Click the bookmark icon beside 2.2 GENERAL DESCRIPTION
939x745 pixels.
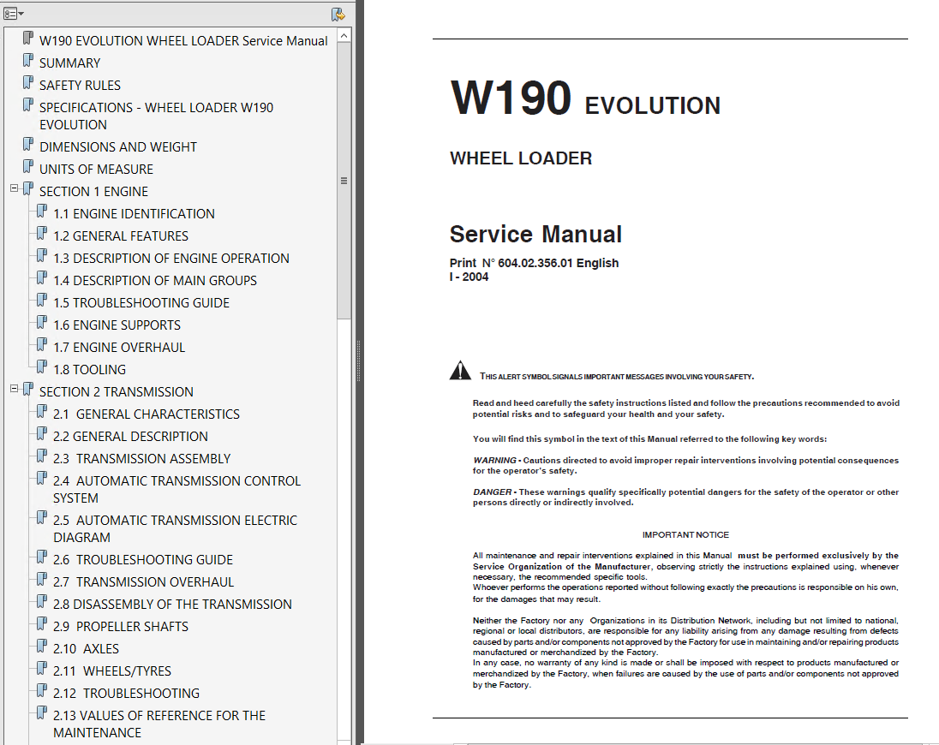click(42, 434)
